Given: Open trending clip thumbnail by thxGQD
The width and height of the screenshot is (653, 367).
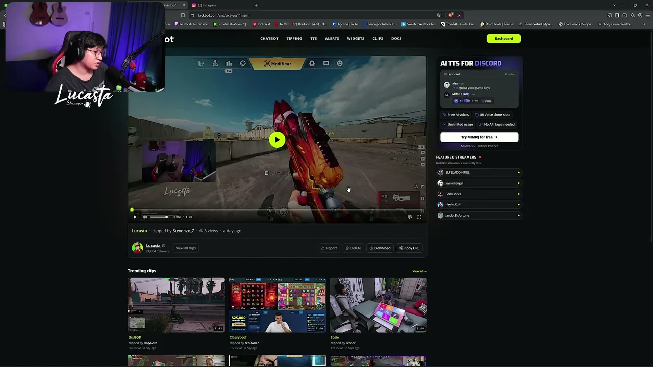Looking at the screenshot, I should [x=176, y=305].
